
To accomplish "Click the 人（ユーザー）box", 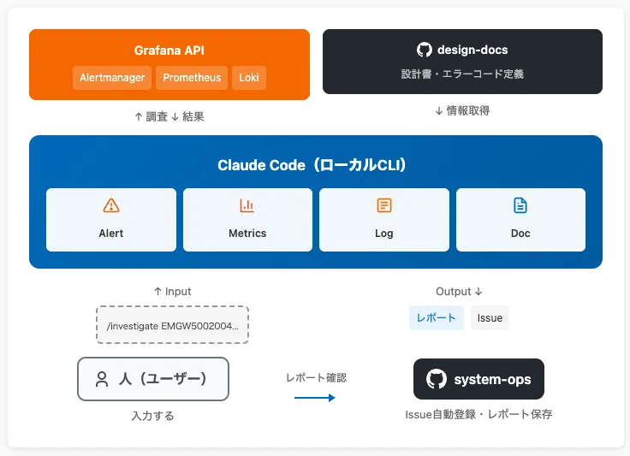I will (153, 379).
